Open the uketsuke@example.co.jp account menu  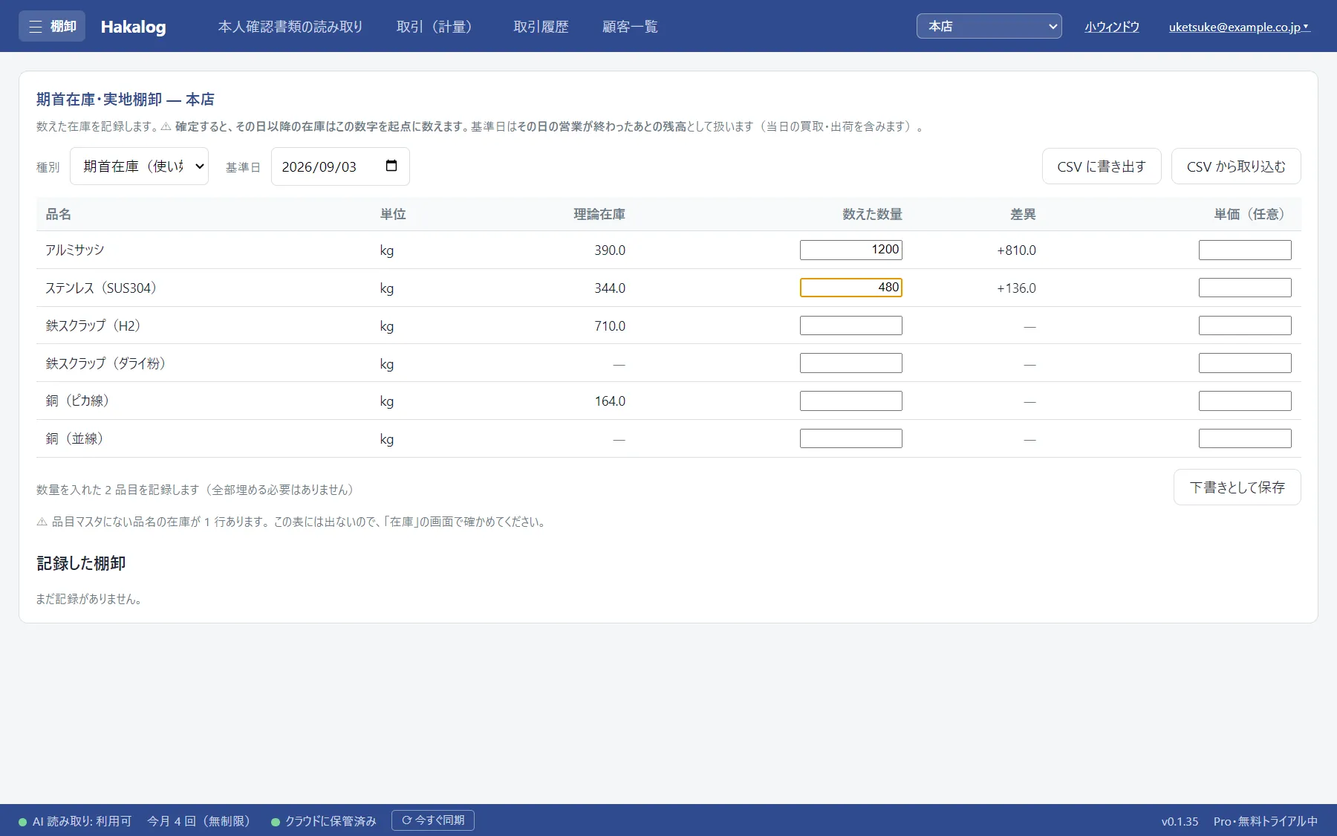1239,27
